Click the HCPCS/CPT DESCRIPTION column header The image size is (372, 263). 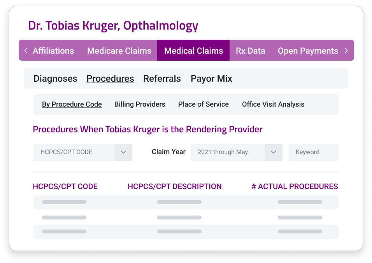coord(175,187)
